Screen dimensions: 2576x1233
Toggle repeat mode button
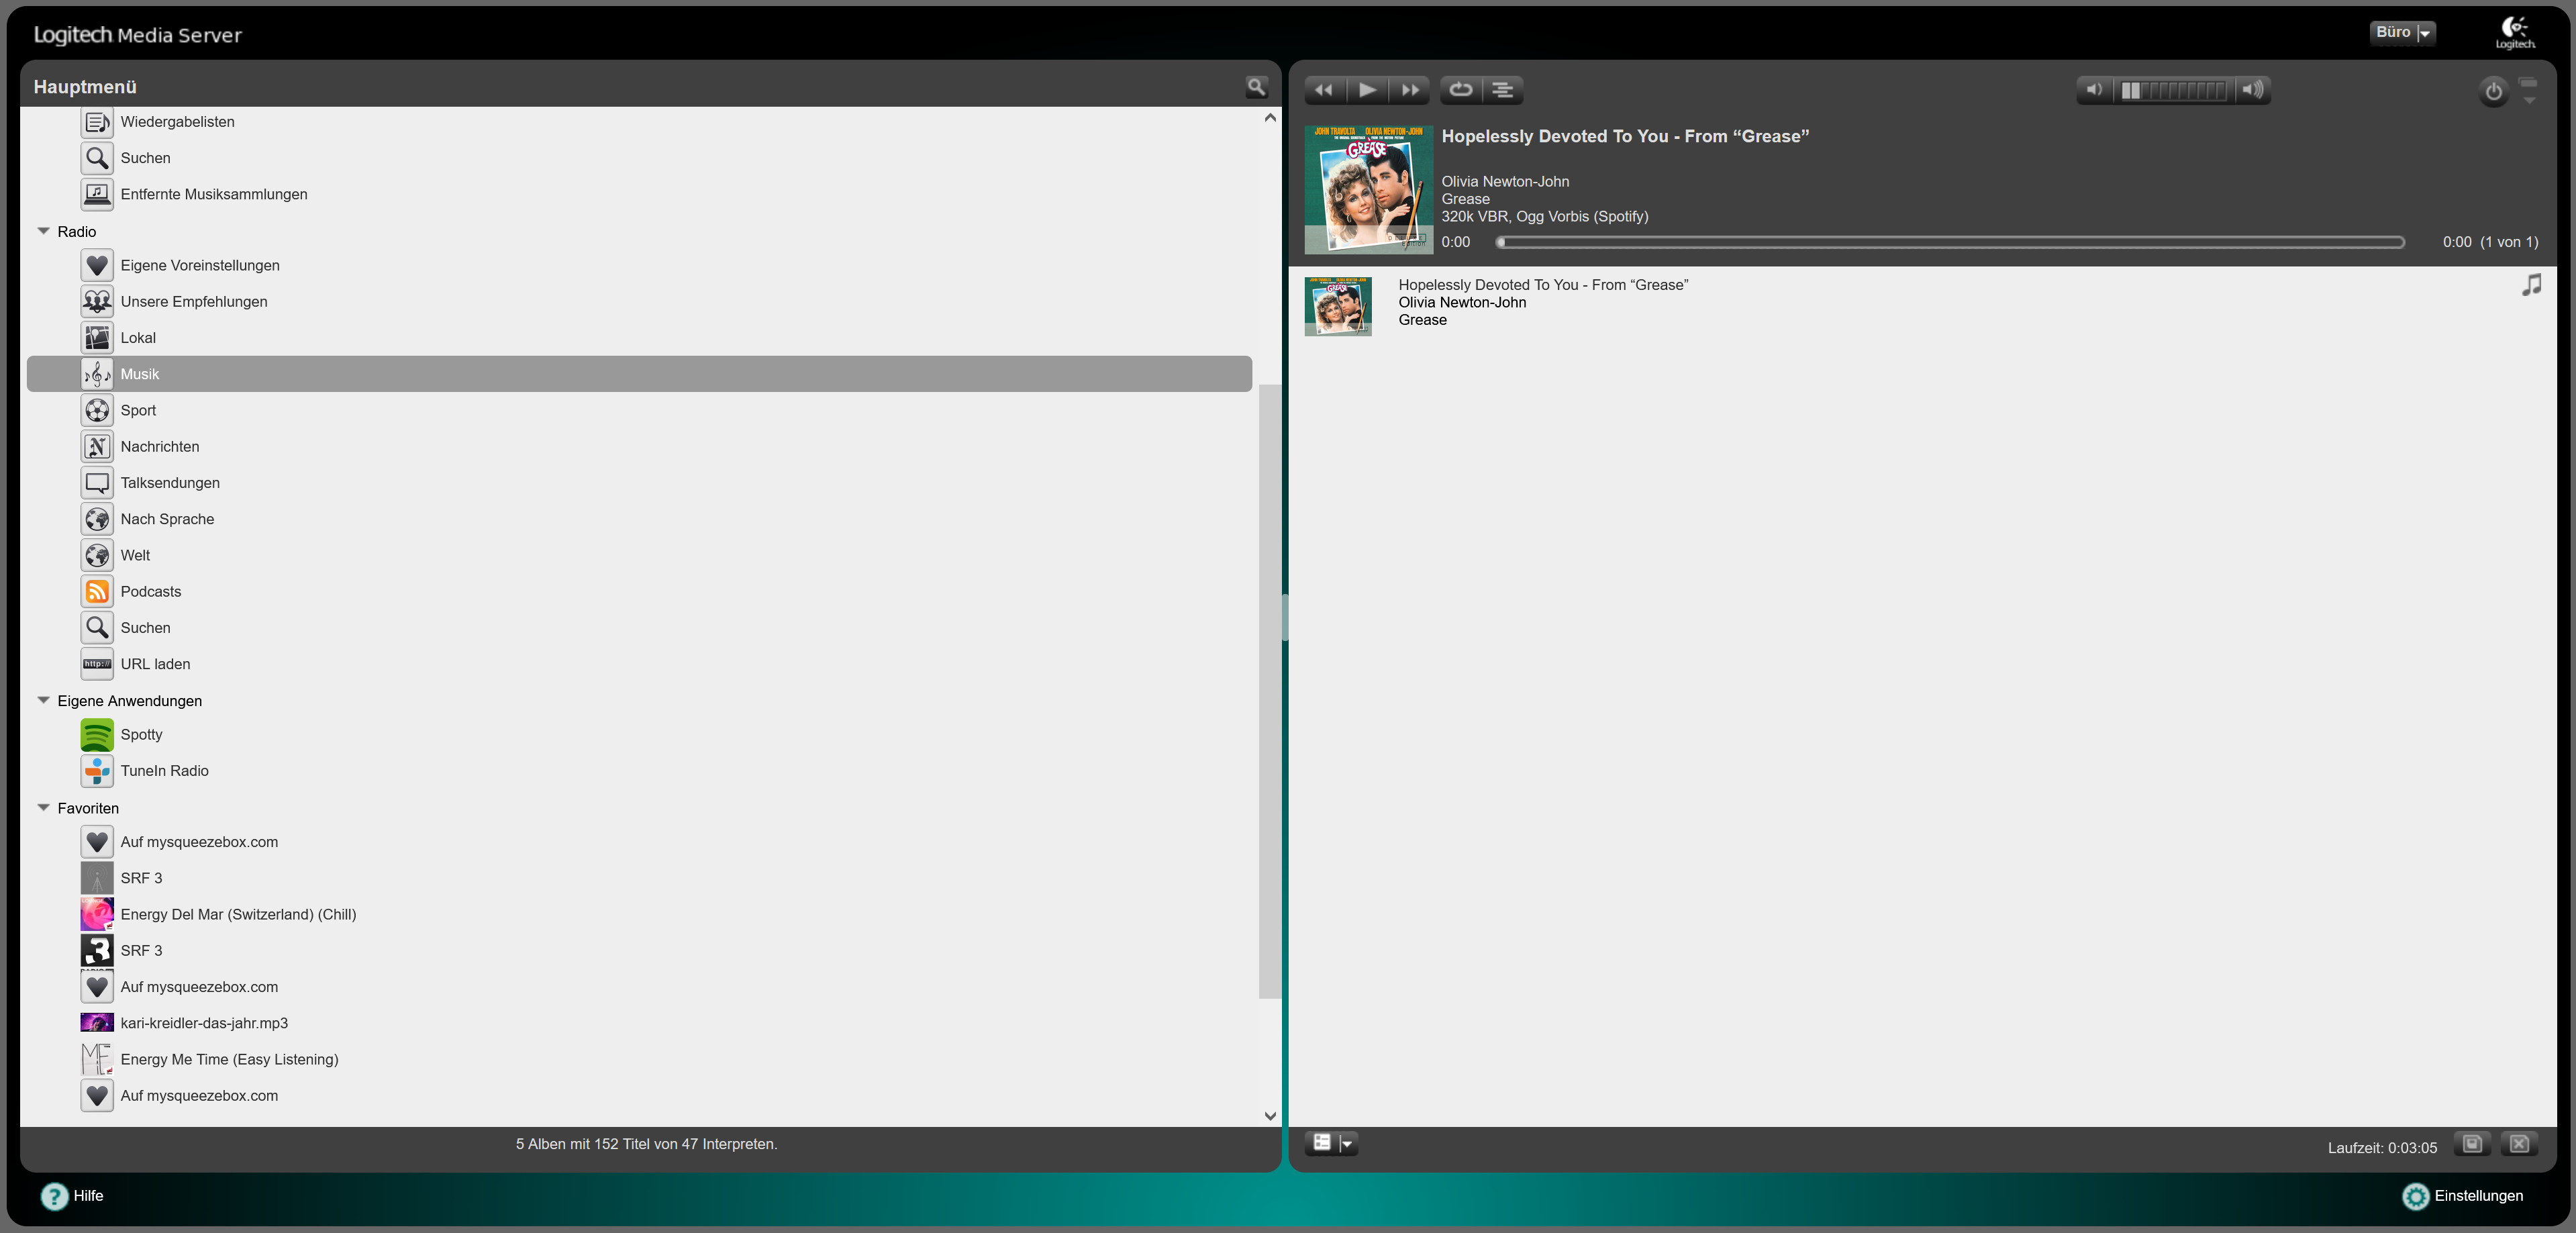(1461, 90)
